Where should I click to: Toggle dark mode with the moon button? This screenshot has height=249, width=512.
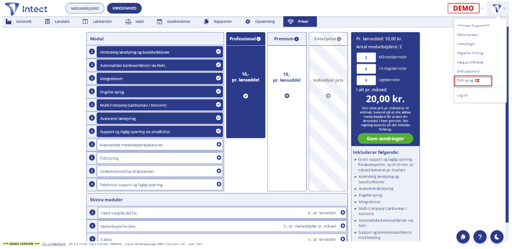(497, 237)
